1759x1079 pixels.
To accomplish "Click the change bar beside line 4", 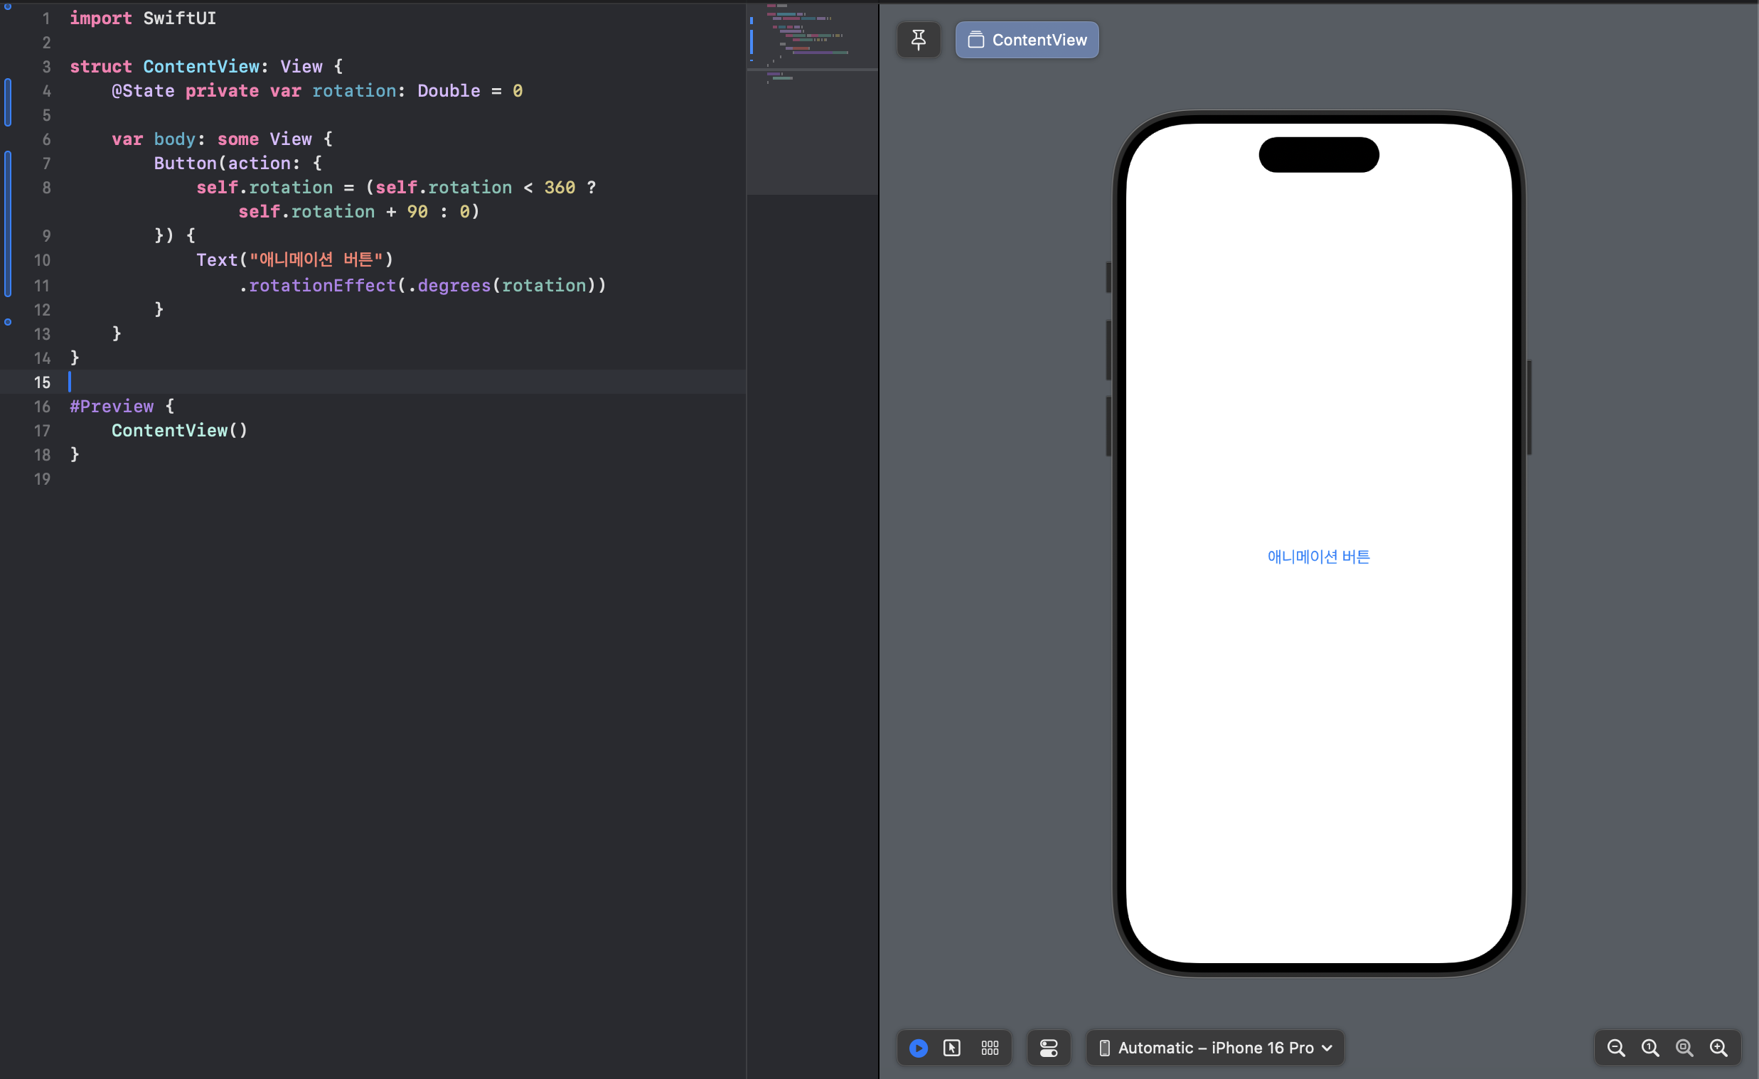I will (x=8, y=103).
